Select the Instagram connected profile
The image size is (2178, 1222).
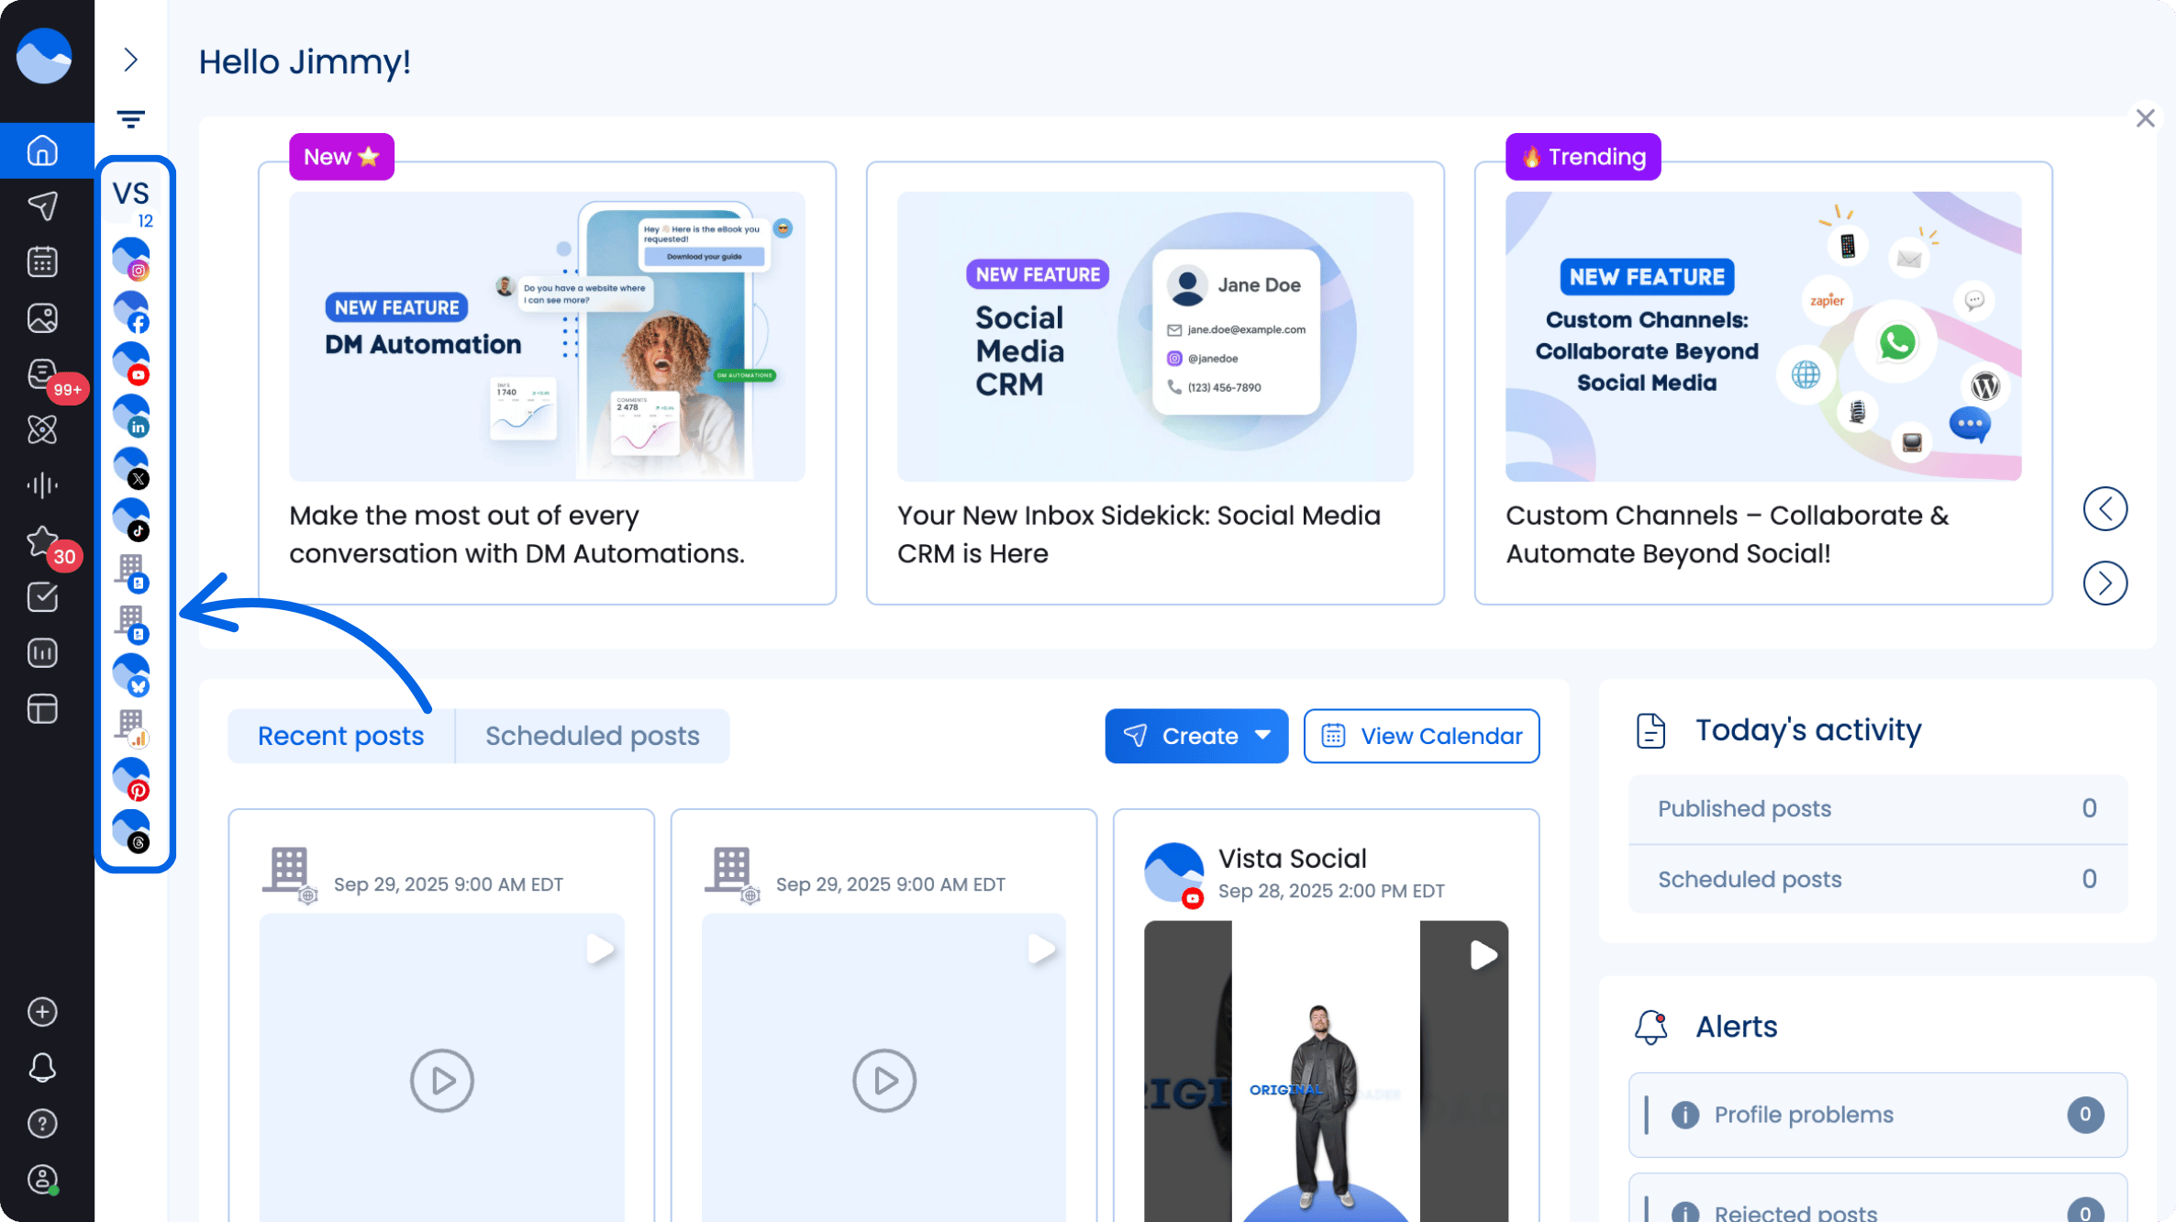click(131, 257)
